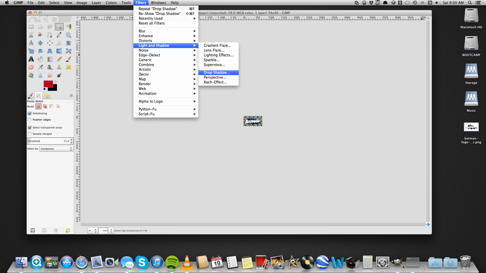Open the Select by Composite dropdown
The width and height of the screenshot is (486, 273).
[56, 149]
